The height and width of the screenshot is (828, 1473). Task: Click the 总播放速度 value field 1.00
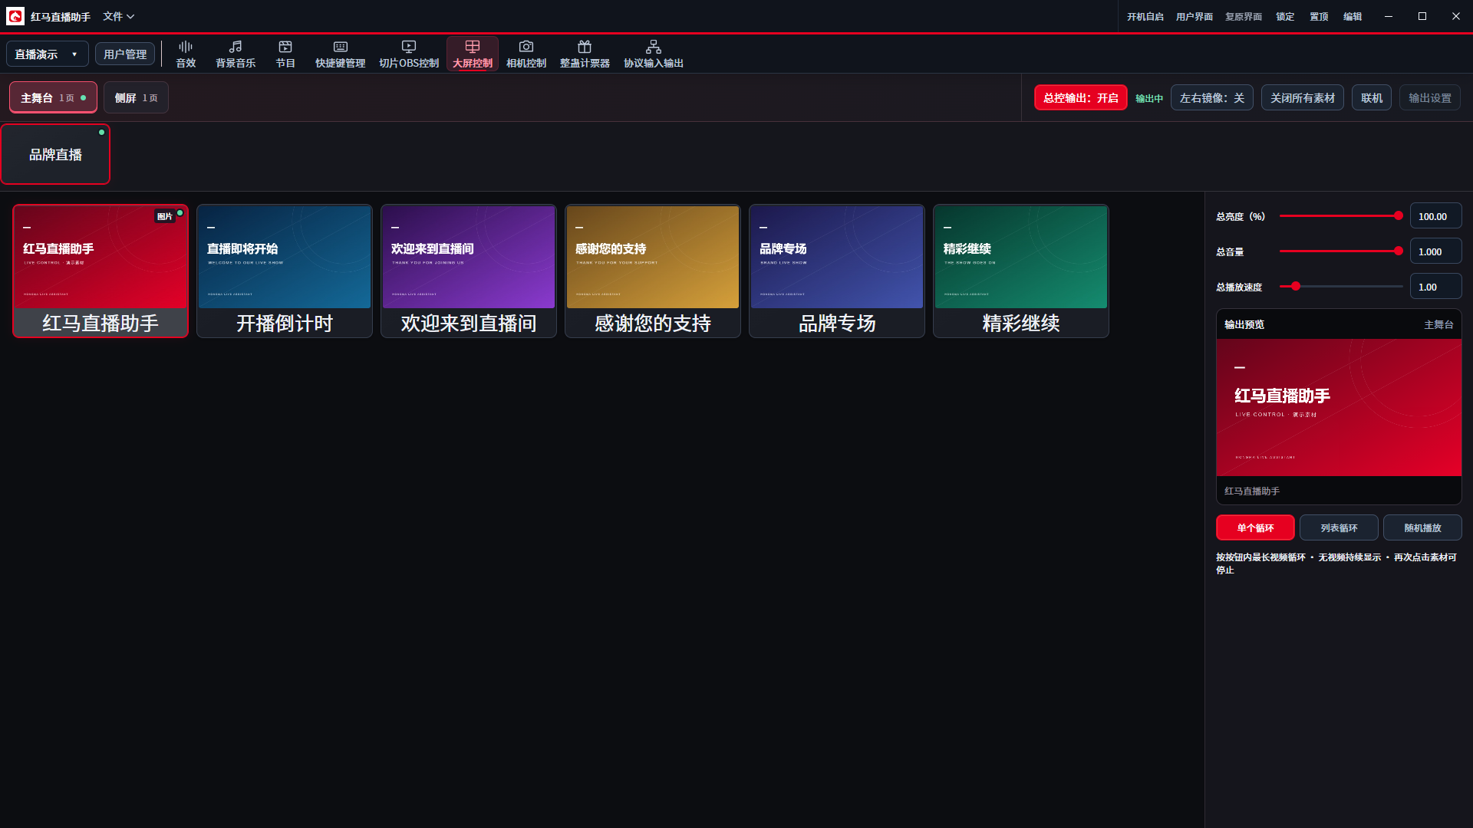(x=1435, y=287)
